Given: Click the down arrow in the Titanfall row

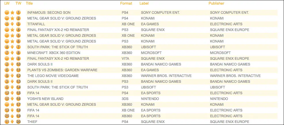Looking at the screenshot, I should click(x=12, y=24).
